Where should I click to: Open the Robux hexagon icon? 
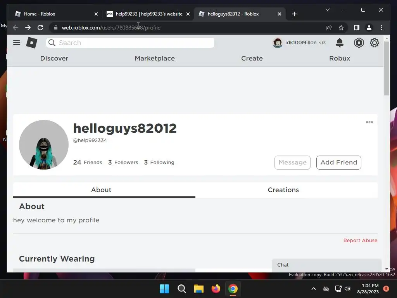[359, 43]
